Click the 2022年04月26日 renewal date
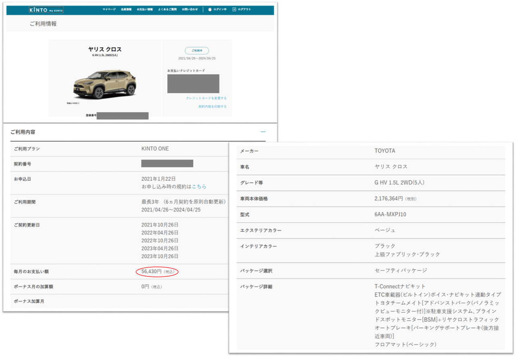516x357 pixels. click(x=160, y=233)
